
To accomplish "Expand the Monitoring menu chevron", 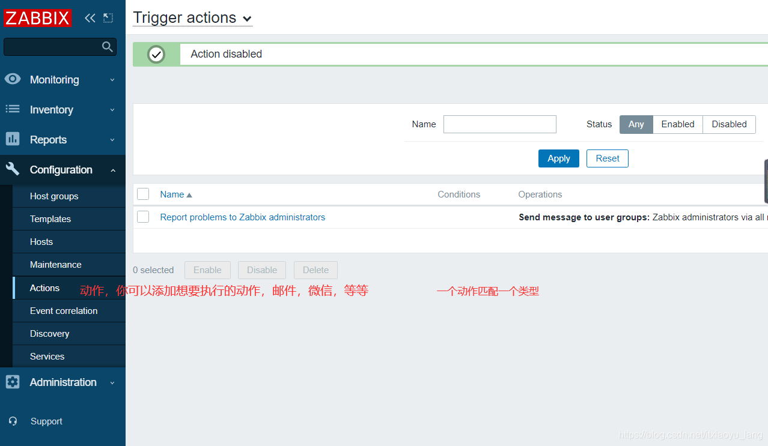I will [x=112, y=80].
